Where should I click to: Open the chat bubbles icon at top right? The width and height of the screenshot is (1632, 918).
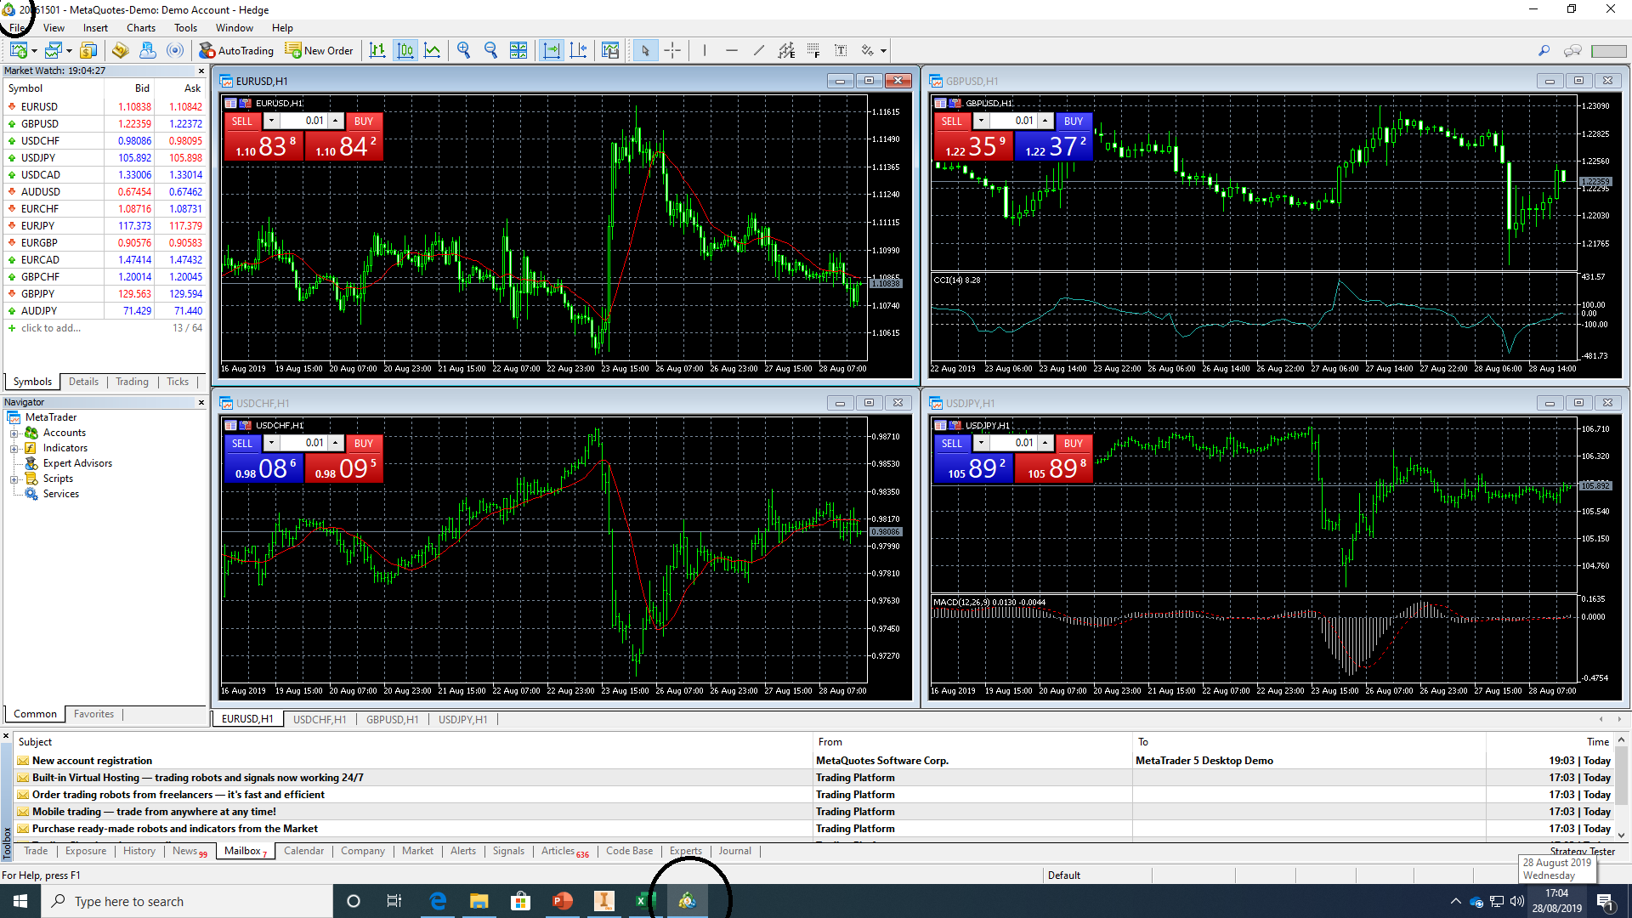[x=1573, y=51]
